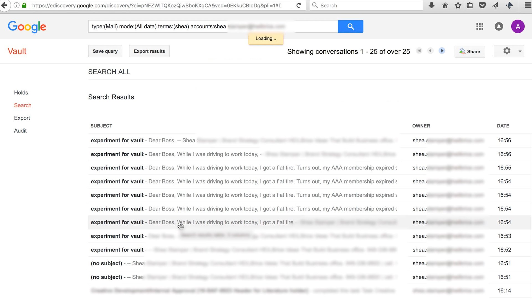Sort by the OWNER column header

coord(421,126)
